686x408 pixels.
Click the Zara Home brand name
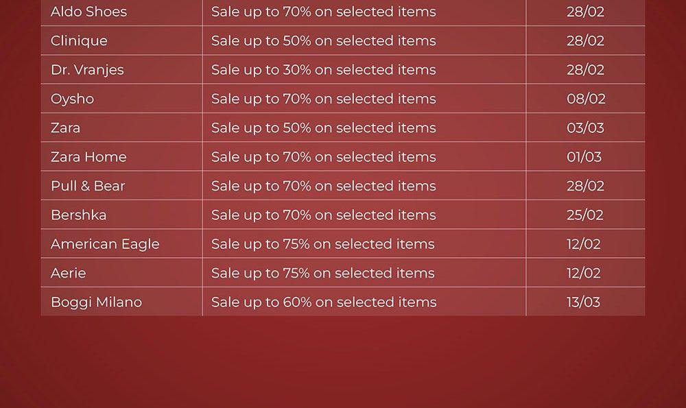[88, 157]
